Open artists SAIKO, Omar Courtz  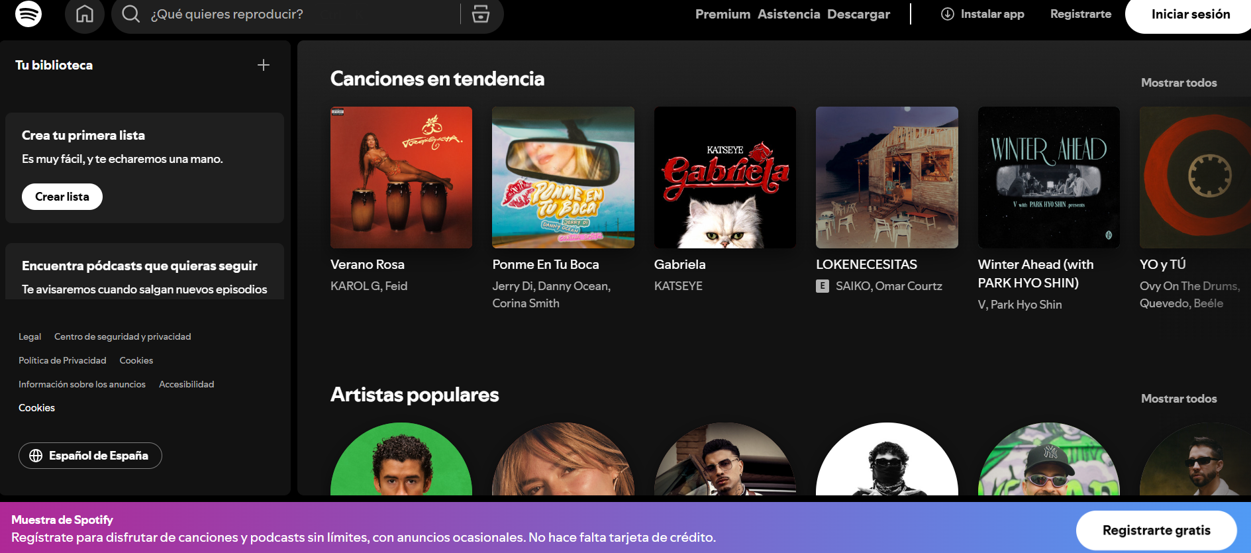tap(889, 286)
